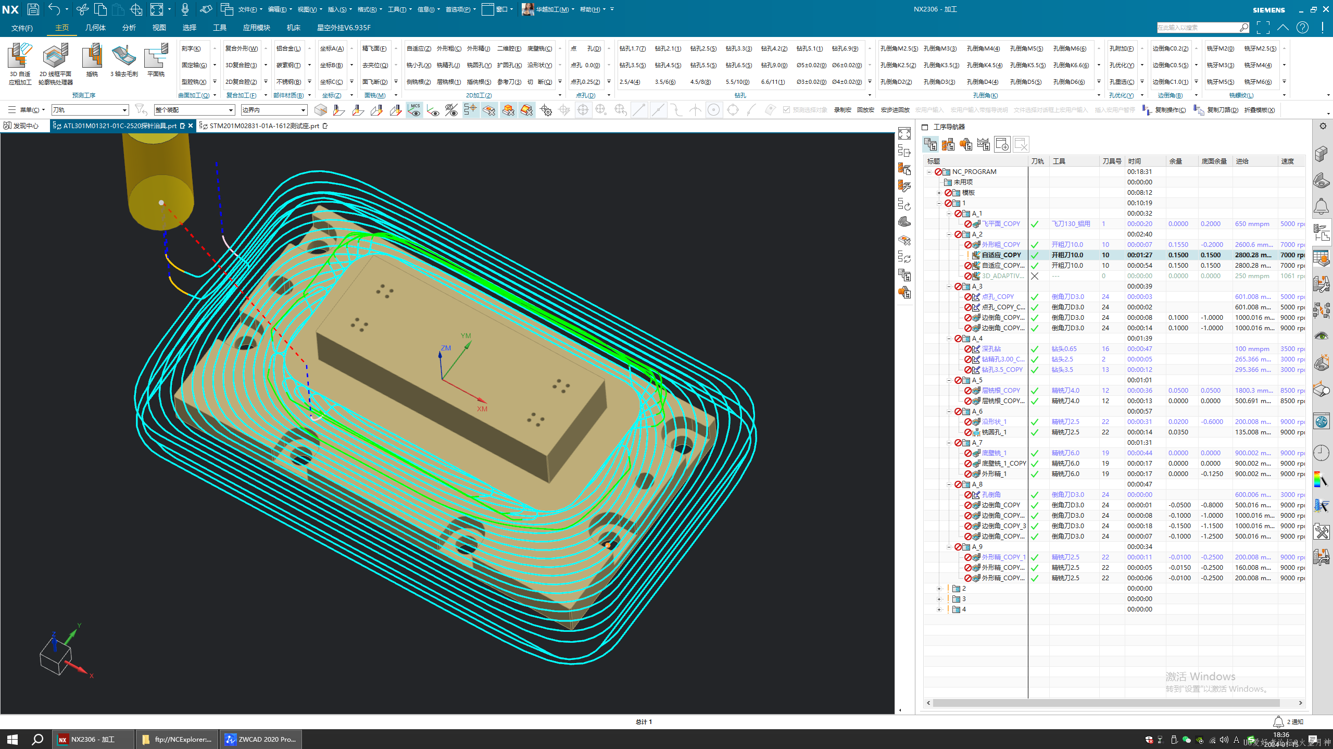Click green check of 铣圆孔_1 row
This screenshot has width=1333, height=749.
click(x=1035, y=432)
